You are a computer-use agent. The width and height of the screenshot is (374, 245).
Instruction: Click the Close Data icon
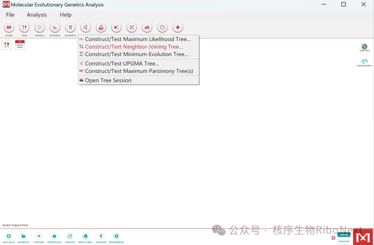[x=20, y=45]
